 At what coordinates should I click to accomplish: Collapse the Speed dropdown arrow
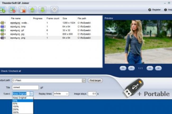[31, 94]
